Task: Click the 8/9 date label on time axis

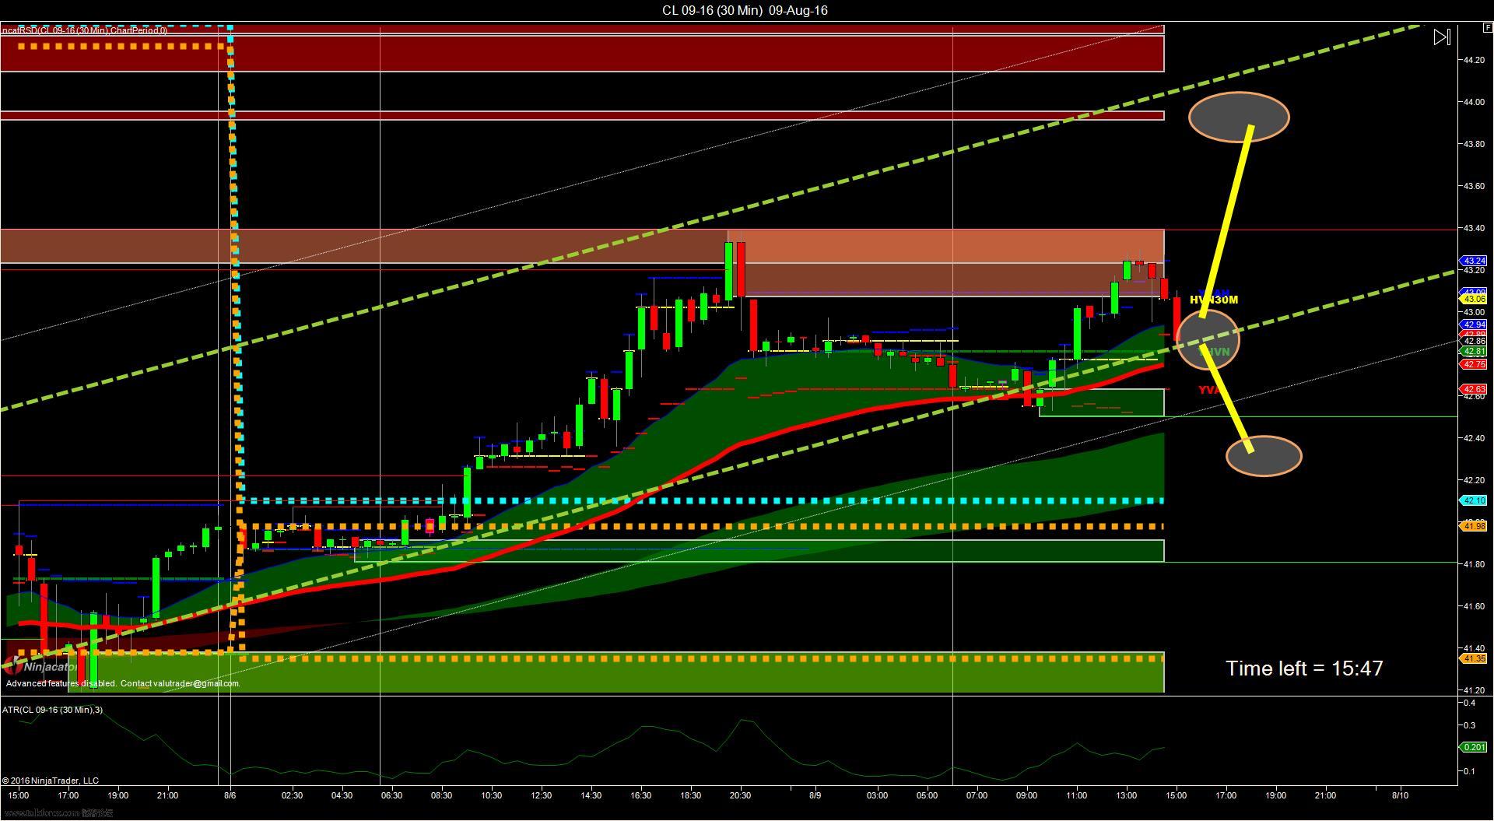Action: point(815,795)
